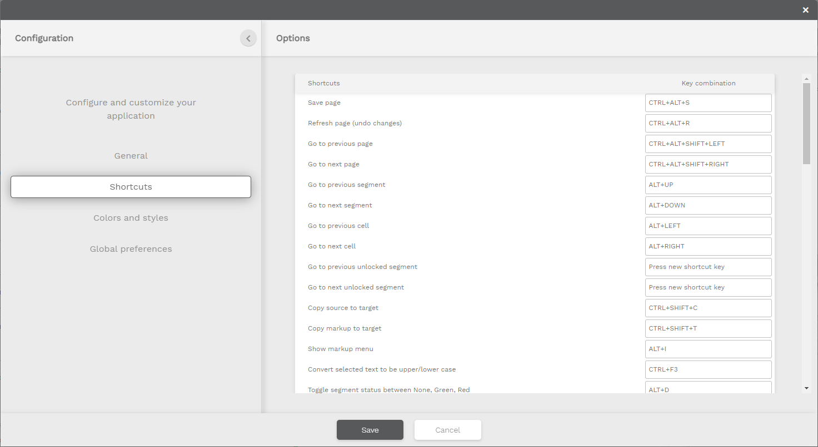Collapse the Configuration panel with the back chevron

point(248,38)
